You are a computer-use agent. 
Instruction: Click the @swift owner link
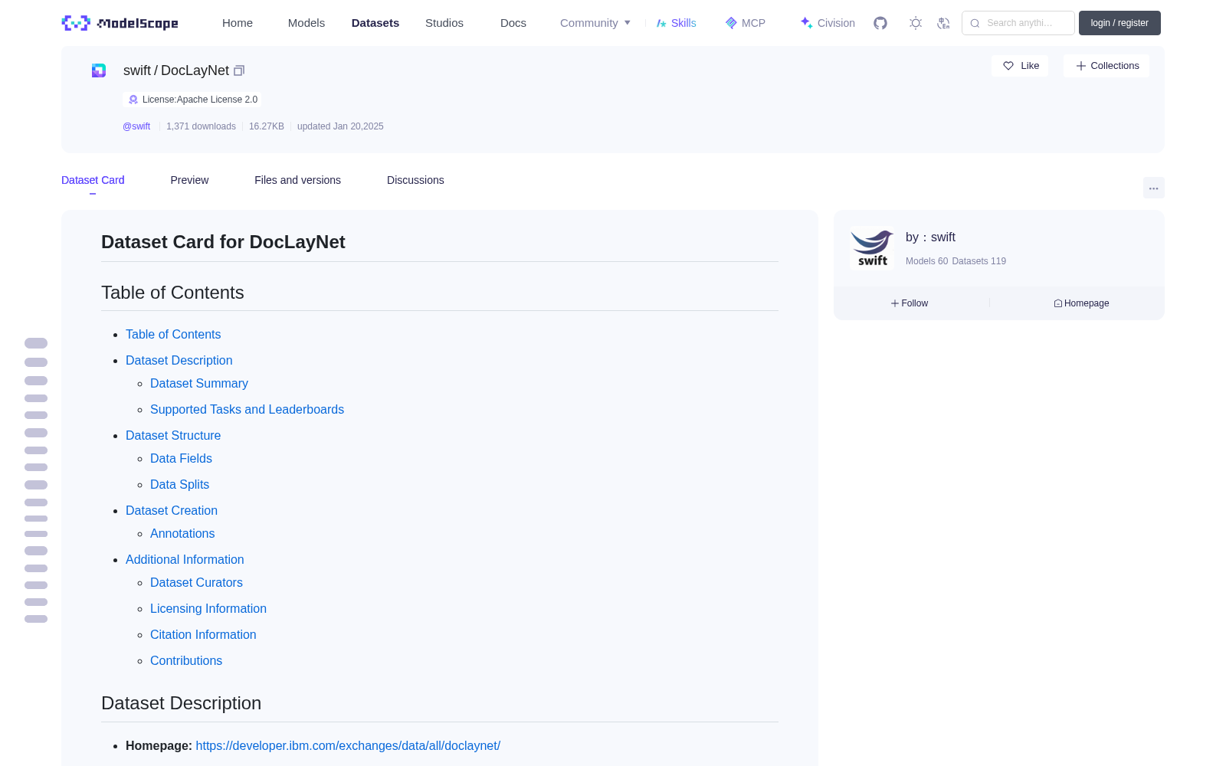click(x=136, y=126)
